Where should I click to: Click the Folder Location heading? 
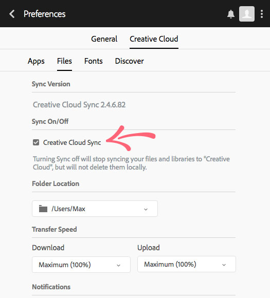[x=56, y=183]
